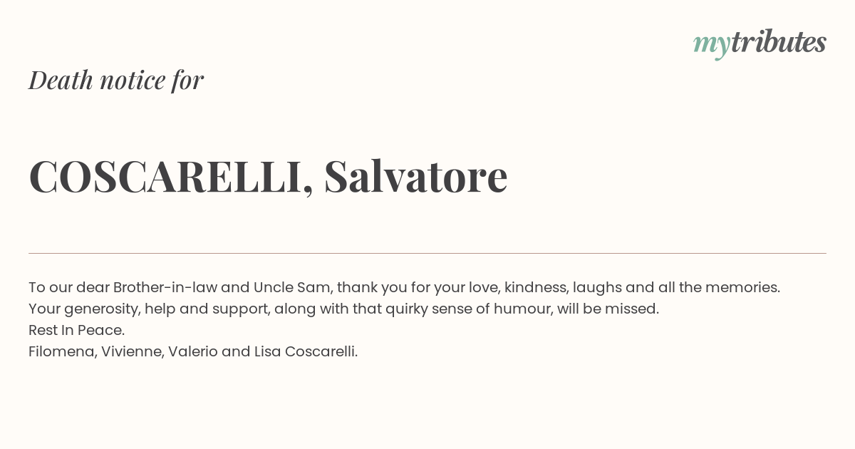Click the first name Salvatore in title
This screenshot has height=449, width=855.
[415, 175]
